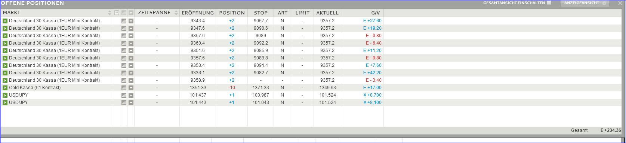
Task: Click profit value E +27.60
Action: click(372, 21)
